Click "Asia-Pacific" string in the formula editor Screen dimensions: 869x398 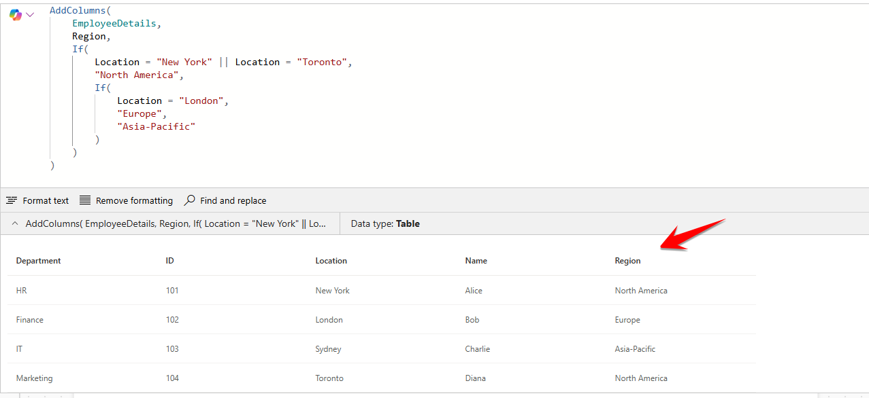[x=156, y=126]
